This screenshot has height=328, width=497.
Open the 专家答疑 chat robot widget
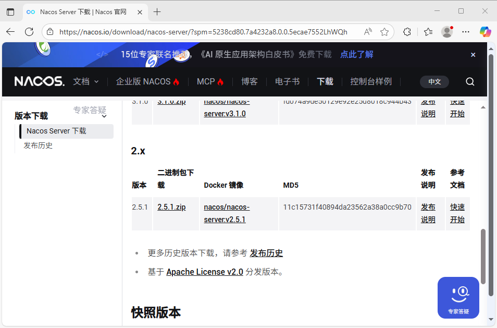tap(458, 298)
